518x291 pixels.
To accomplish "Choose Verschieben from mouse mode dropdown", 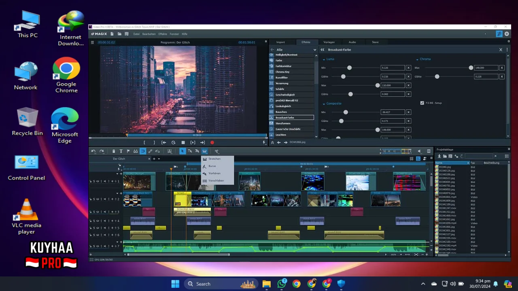I will 217,181.
